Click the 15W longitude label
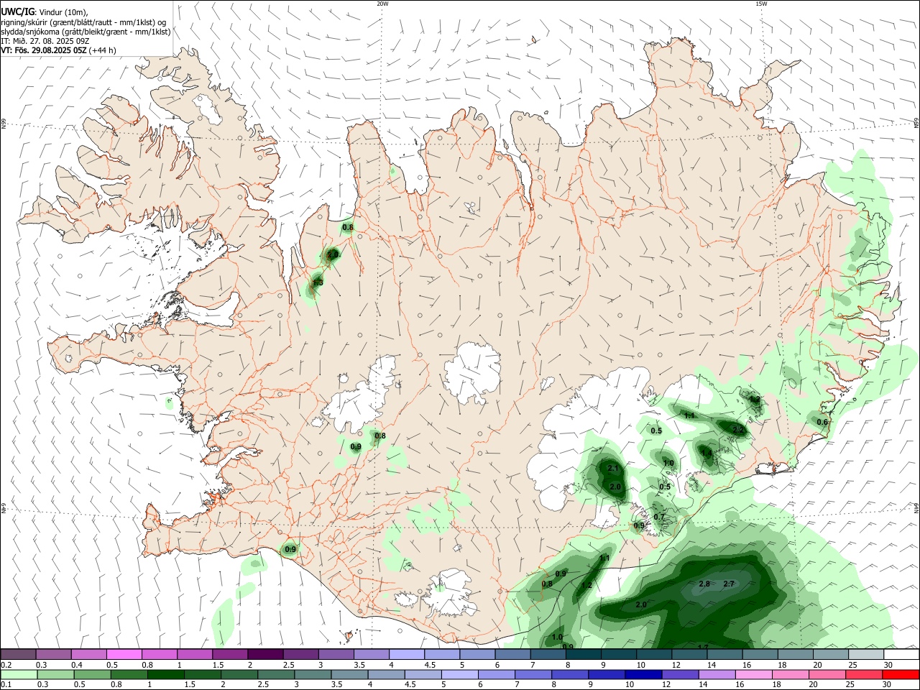The width and height of the screenshot is (920, 690). coord(761,4)
